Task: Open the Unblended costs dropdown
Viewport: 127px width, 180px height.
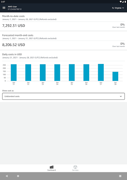Action: pos(64,96)
